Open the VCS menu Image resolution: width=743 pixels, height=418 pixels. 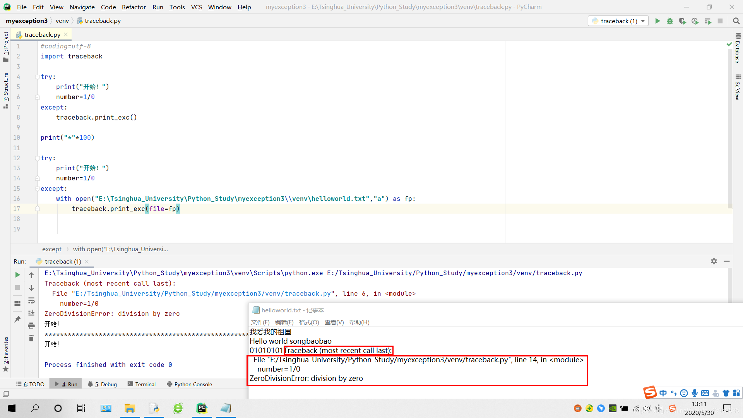[197, 7]
